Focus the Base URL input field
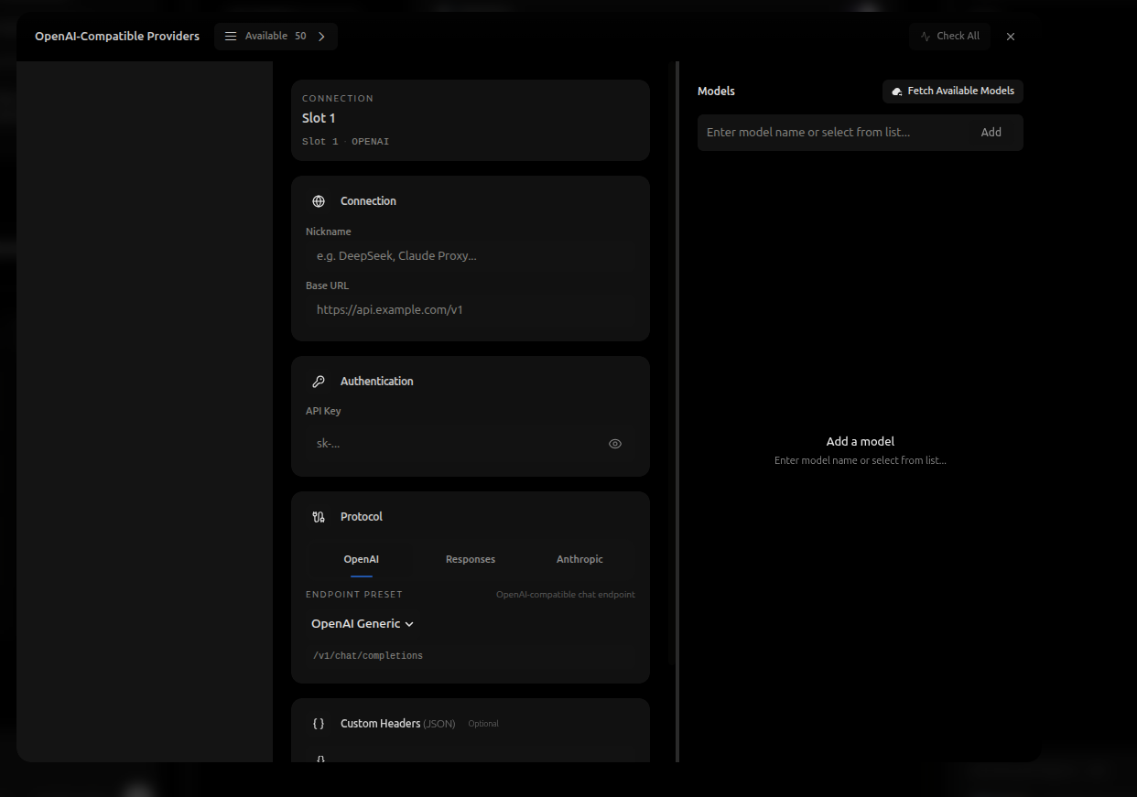The width and height of the screenshot is (1137, 797). [x=471, y=310]
